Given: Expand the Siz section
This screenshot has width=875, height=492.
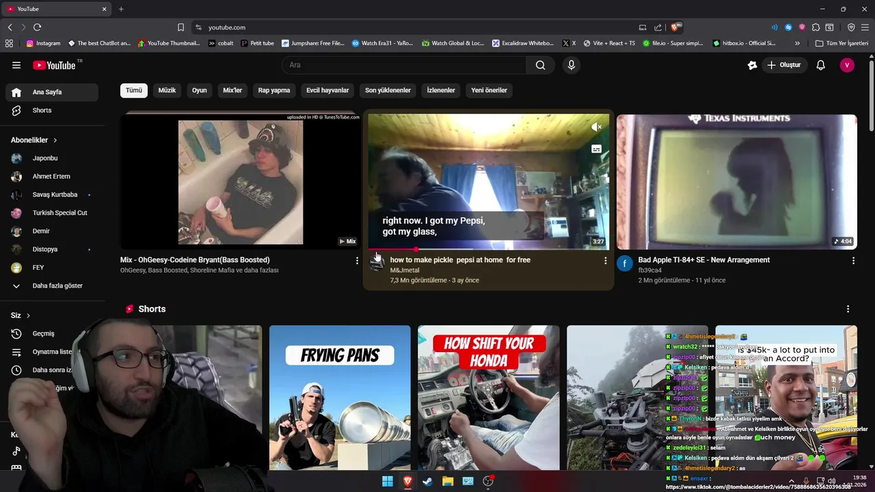Looking at the screenshot, I should [21, 316].
